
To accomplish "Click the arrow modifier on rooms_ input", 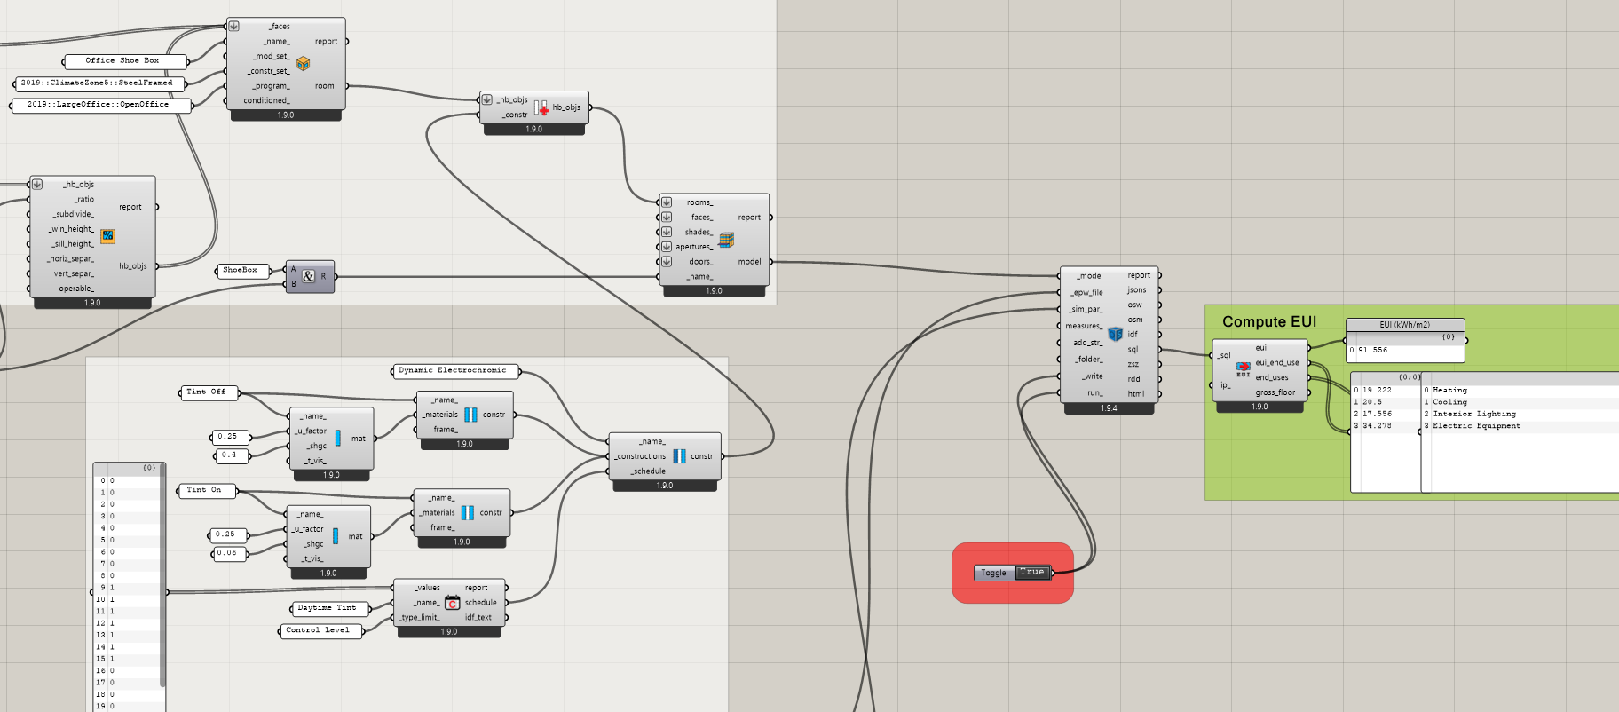I will [x=667, y=202].
